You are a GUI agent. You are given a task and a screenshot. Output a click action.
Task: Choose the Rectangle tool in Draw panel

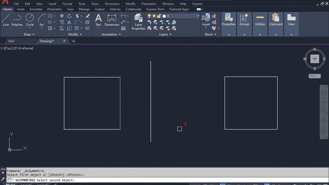tap(50, 16)
